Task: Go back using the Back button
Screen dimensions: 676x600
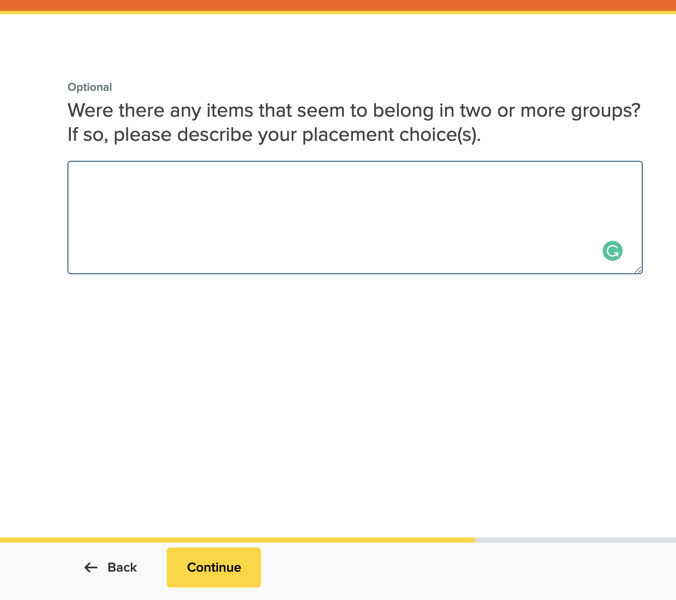Action: click(111, 567)
